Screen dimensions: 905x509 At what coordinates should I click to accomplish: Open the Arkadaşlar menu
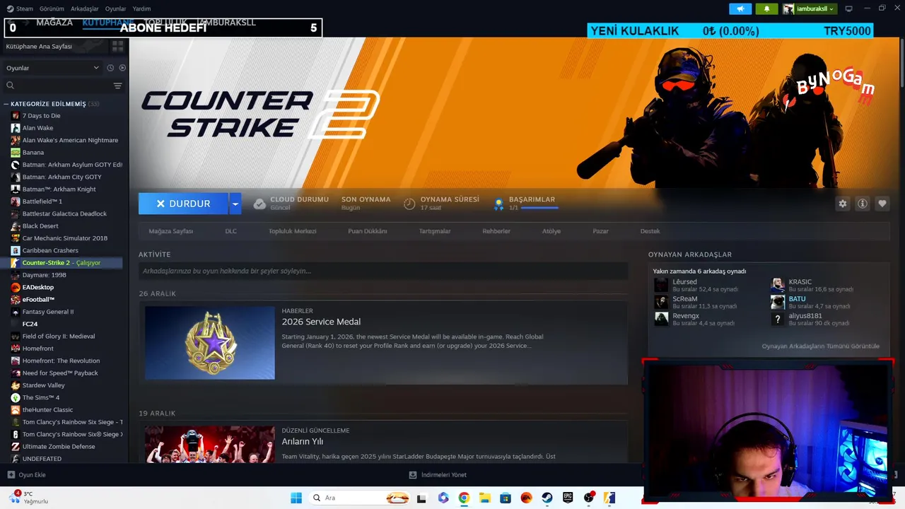(x=85, y=8)
